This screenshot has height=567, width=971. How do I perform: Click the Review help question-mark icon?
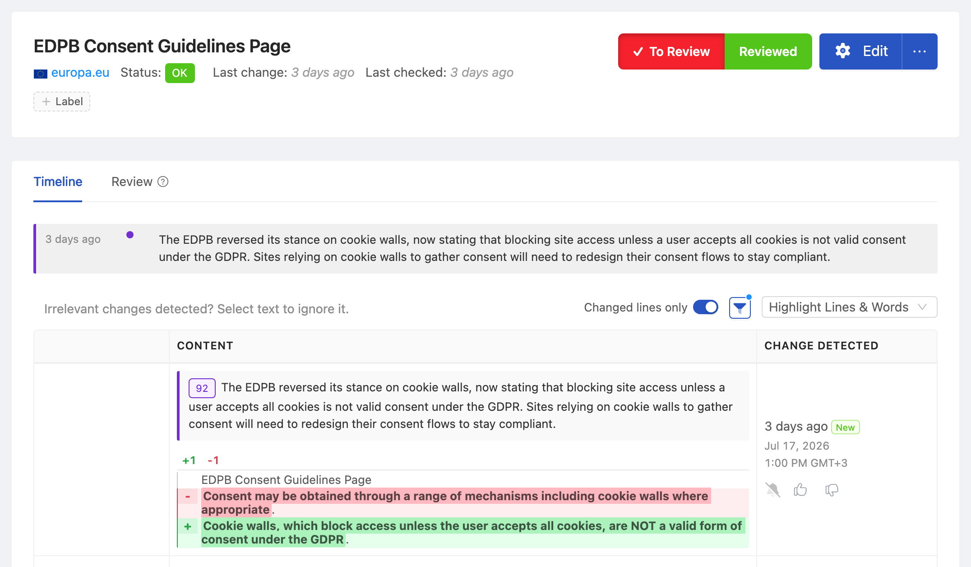coord(163,181)
